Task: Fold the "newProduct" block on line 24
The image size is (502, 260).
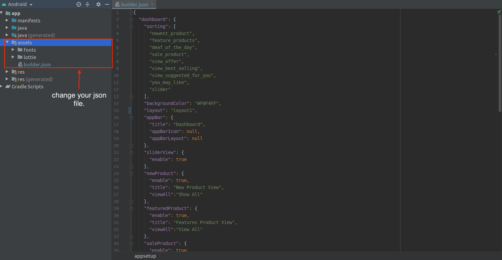Action: (131, 174)
